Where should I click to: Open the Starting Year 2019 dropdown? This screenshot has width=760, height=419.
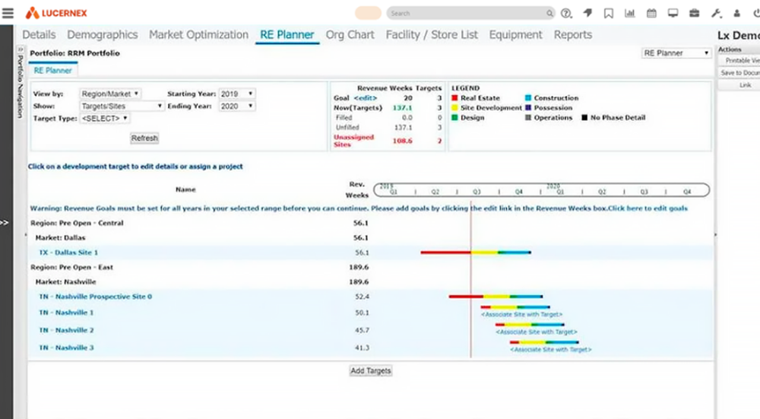point(236,94)
